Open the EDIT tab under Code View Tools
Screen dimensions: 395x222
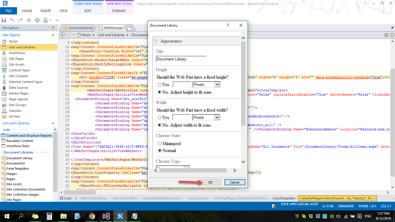click(88, 11)
